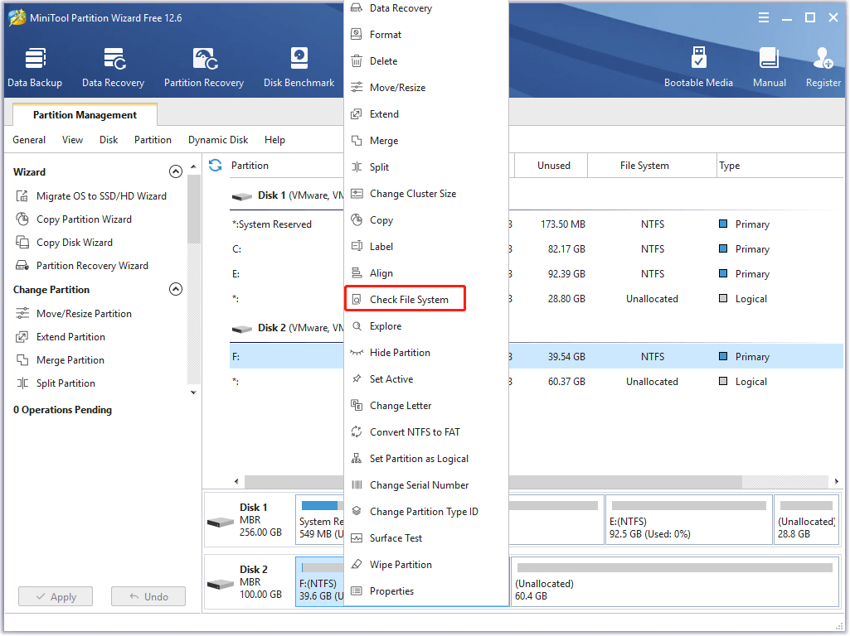Collapse the Change Partition section
The width and height of the screenshot is (850, 636).
(x=175, y=290)
